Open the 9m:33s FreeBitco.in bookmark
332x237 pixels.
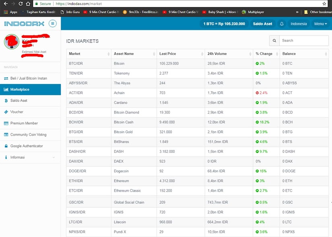[140, 12]
